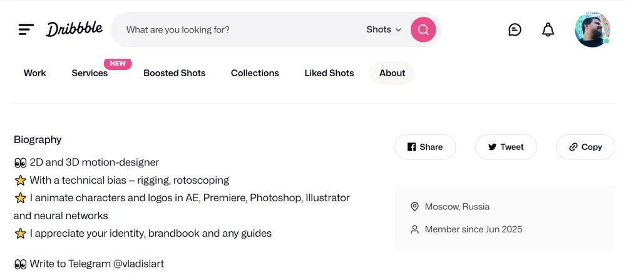This screenshot has height=278, width=626.
Task: Open the notifications bell
Action: [548, 29]
